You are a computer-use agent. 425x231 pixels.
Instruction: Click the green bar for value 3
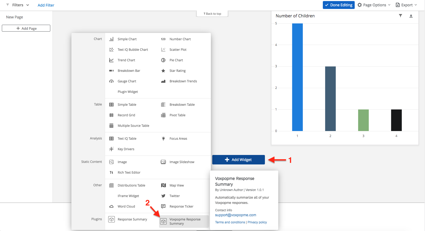pyautogui.click(x=363, y=120)
